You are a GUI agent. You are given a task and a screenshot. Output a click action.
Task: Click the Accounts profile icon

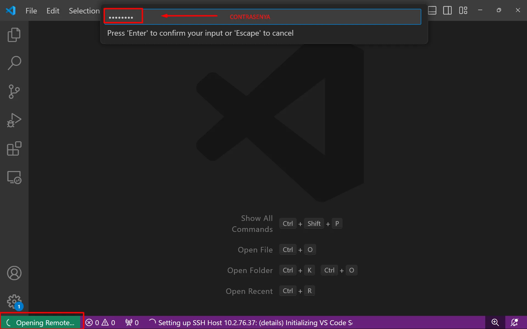[14, 273]
